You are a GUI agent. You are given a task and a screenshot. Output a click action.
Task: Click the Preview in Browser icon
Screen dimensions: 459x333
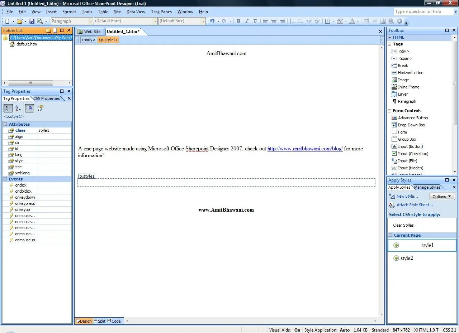pos(40,21)
